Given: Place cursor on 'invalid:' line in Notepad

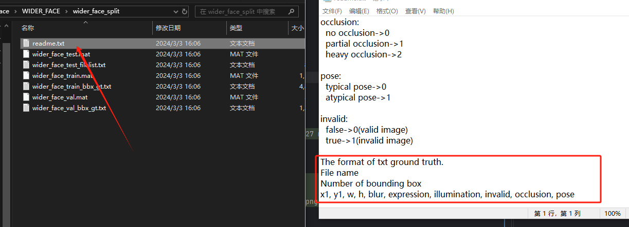Looking at the screenshot, I should click(335, 119).
